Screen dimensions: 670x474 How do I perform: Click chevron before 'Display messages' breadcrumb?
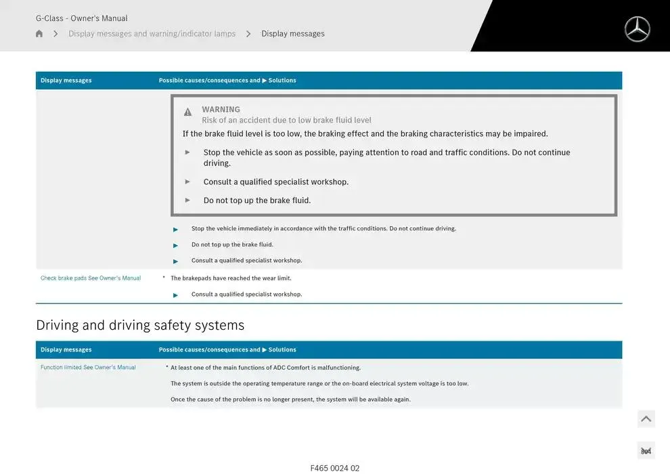tap(248, 34)
